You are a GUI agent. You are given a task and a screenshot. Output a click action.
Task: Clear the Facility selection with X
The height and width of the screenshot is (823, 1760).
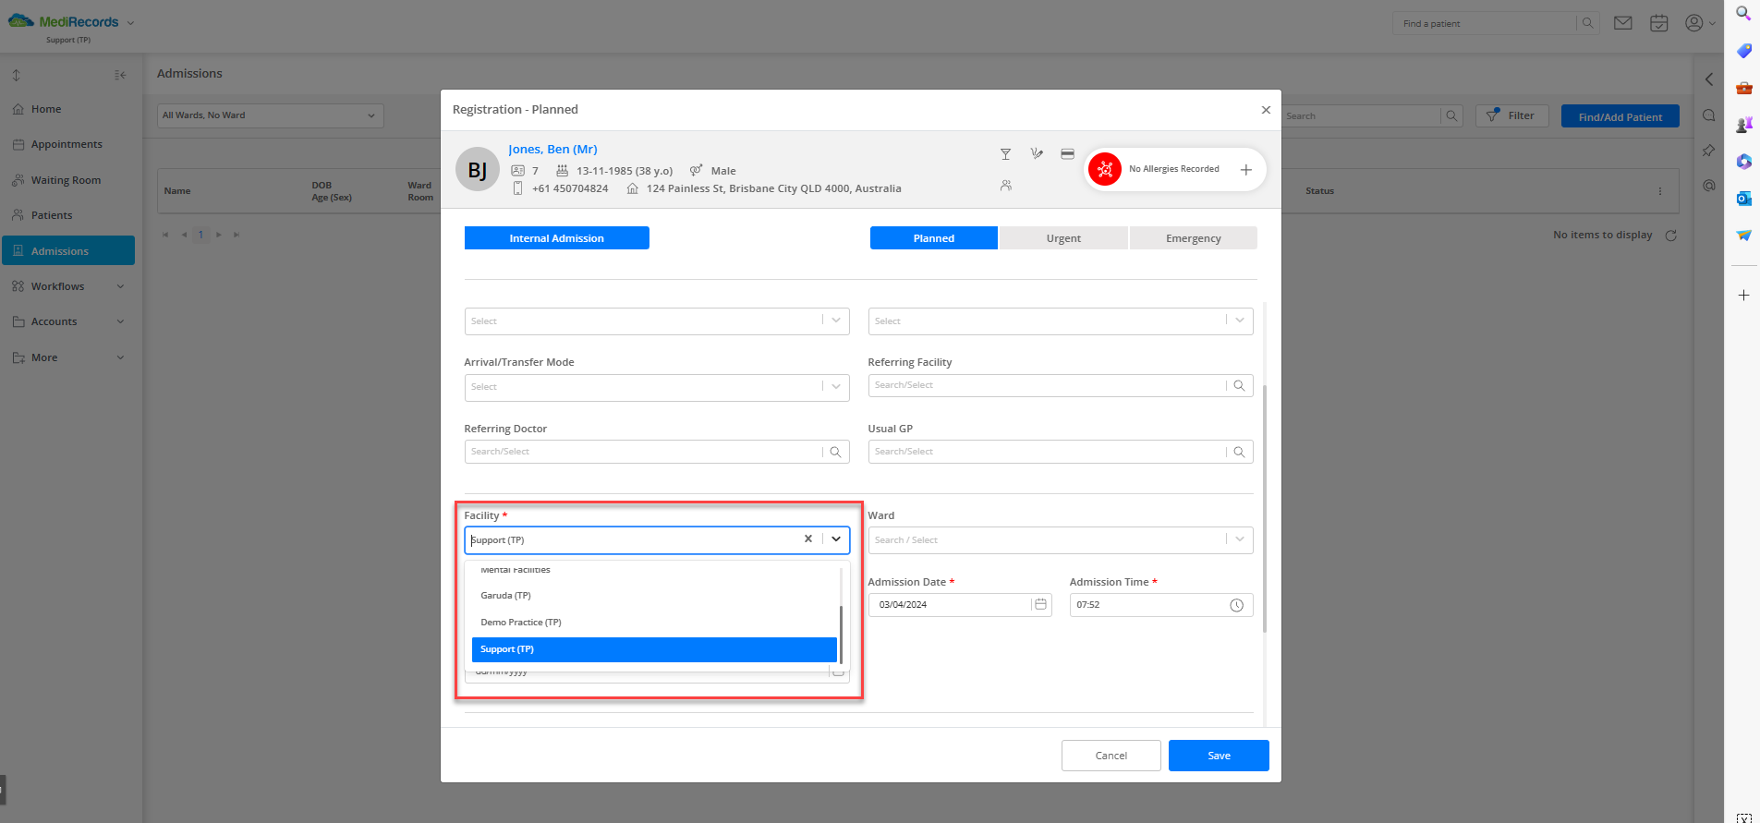tap(808, 539)
